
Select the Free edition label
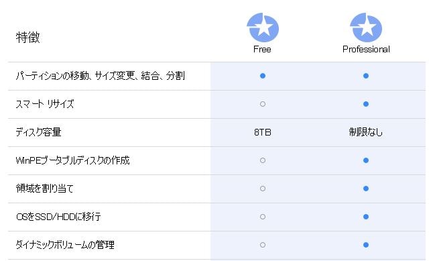click(262, 49)
